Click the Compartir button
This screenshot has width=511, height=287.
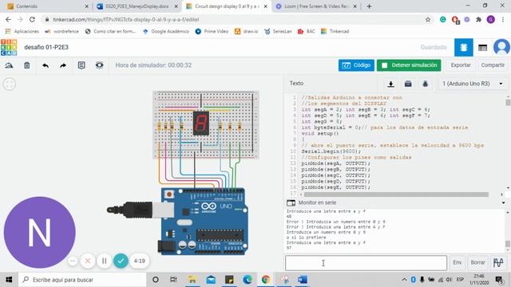[x=493, y=65]
